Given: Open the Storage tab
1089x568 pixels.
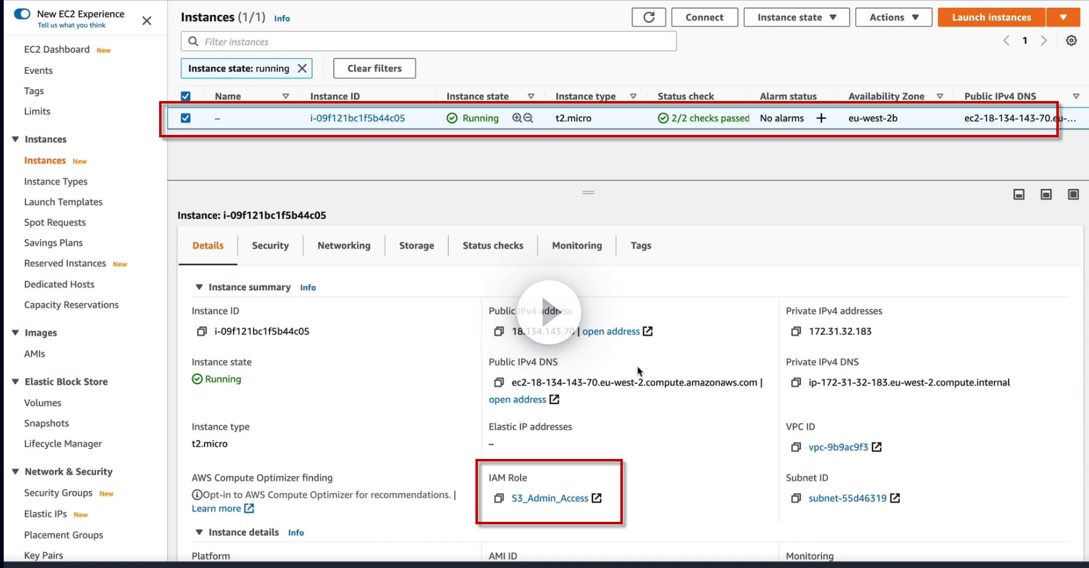Looking at the screenshot, I should (x=417, y=246).
